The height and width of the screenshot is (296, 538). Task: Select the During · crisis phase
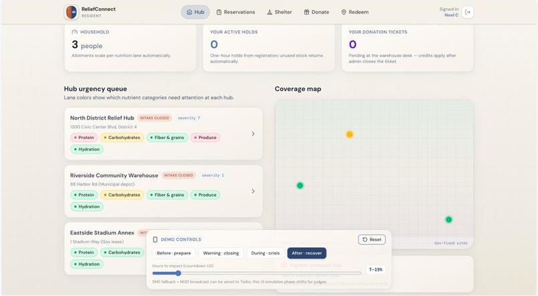pos(265,253)
